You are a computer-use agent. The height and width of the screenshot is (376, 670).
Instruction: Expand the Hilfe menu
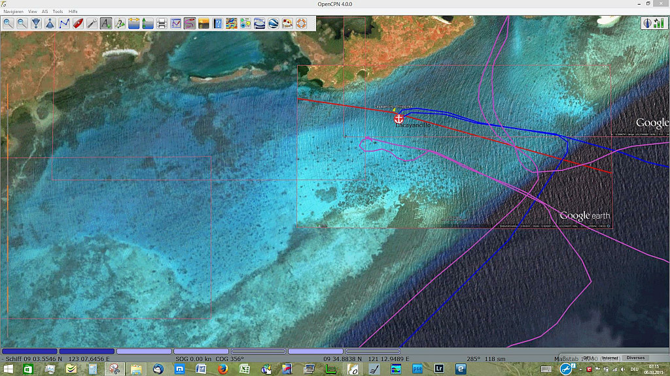73,12
